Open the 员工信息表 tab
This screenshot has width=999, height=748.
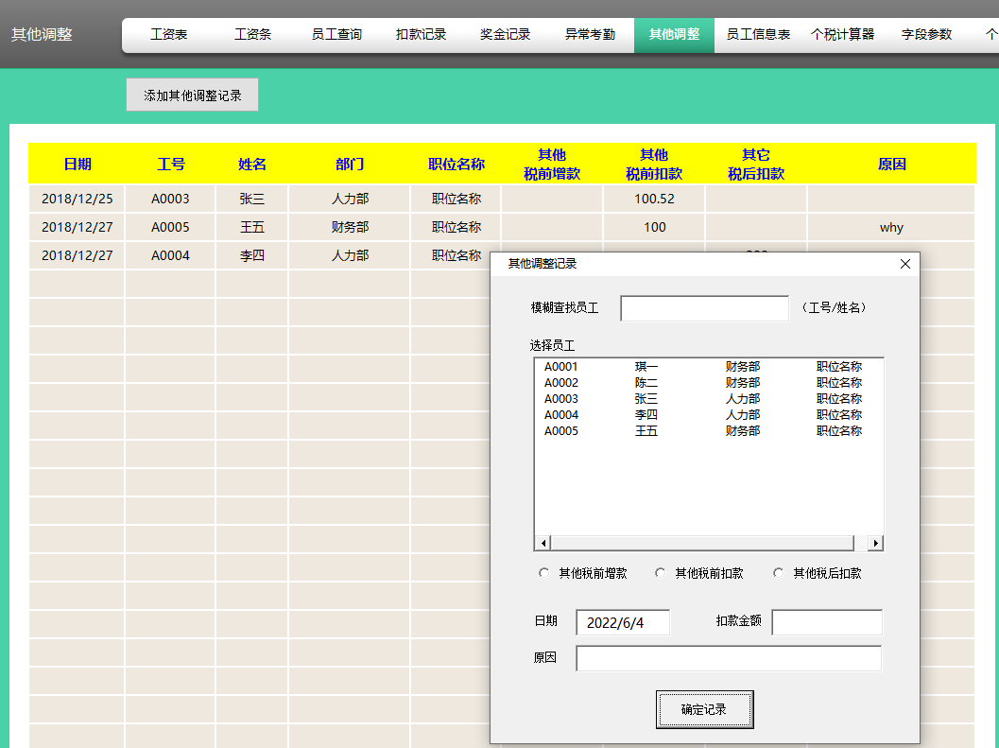(757, 34)
